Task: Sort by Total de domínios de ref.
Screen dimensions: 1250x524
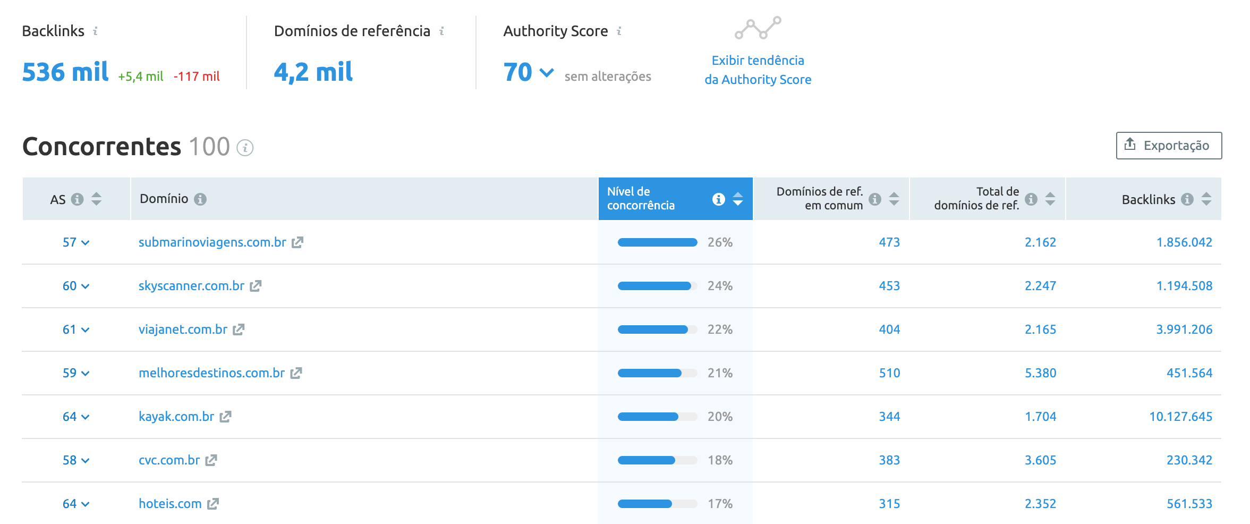Action: (1050, 199)
